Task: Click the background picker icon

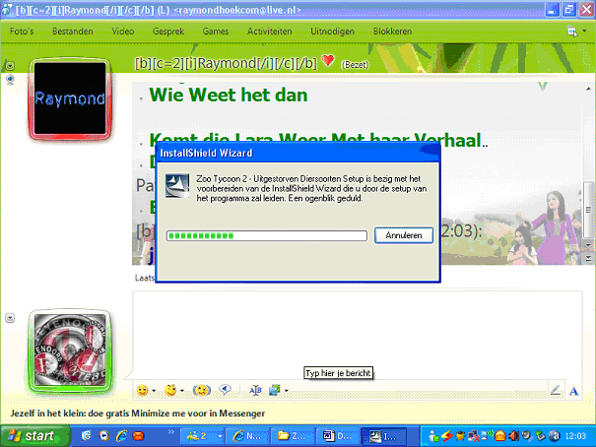Action: coord(275,390)
